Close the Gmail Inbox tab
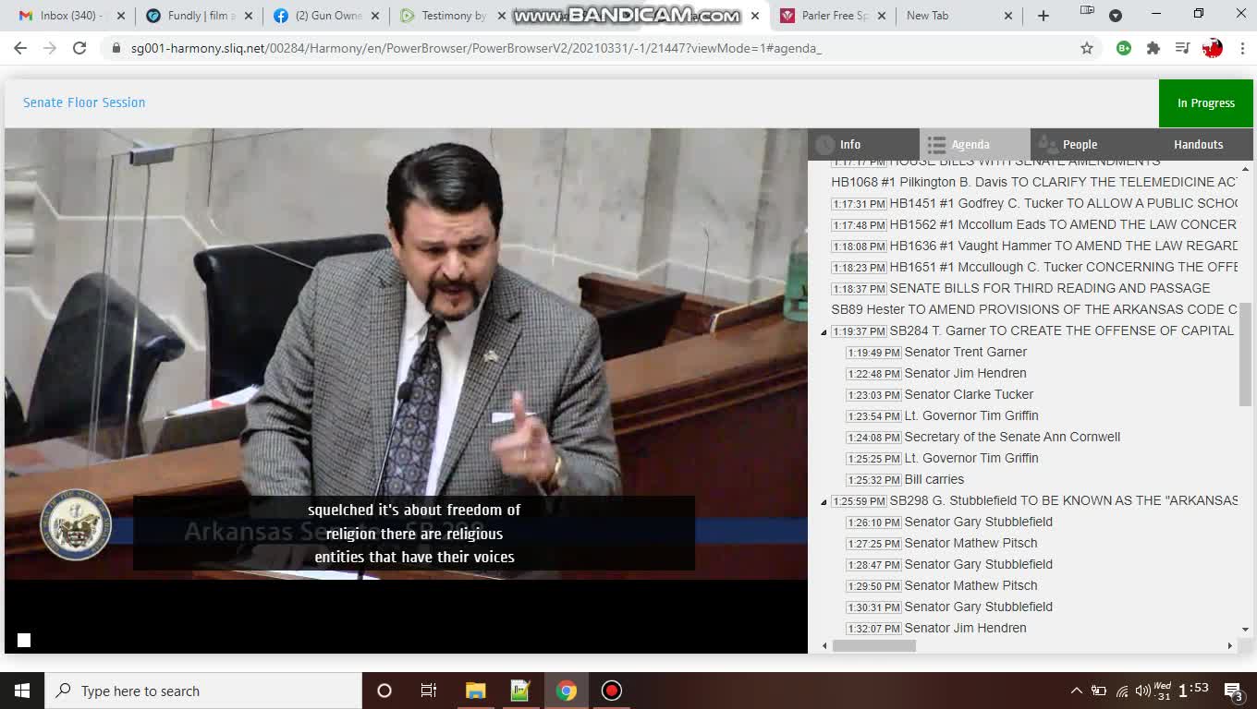Image resolution: width=1257 pixels, height=709 pixels. pyautogui.click(x=120, y=16)
